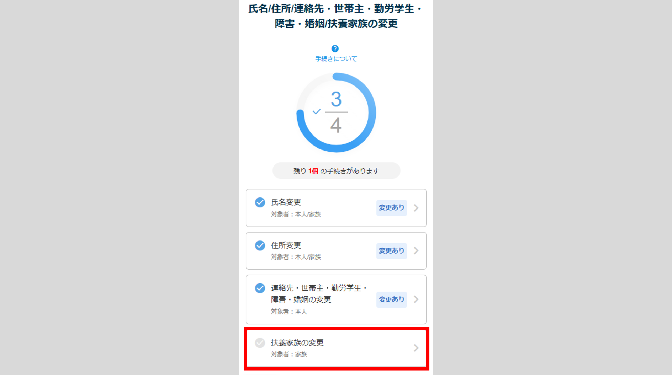
Task: Click the small checkmark inside progress circle
Action: [317, 112]
